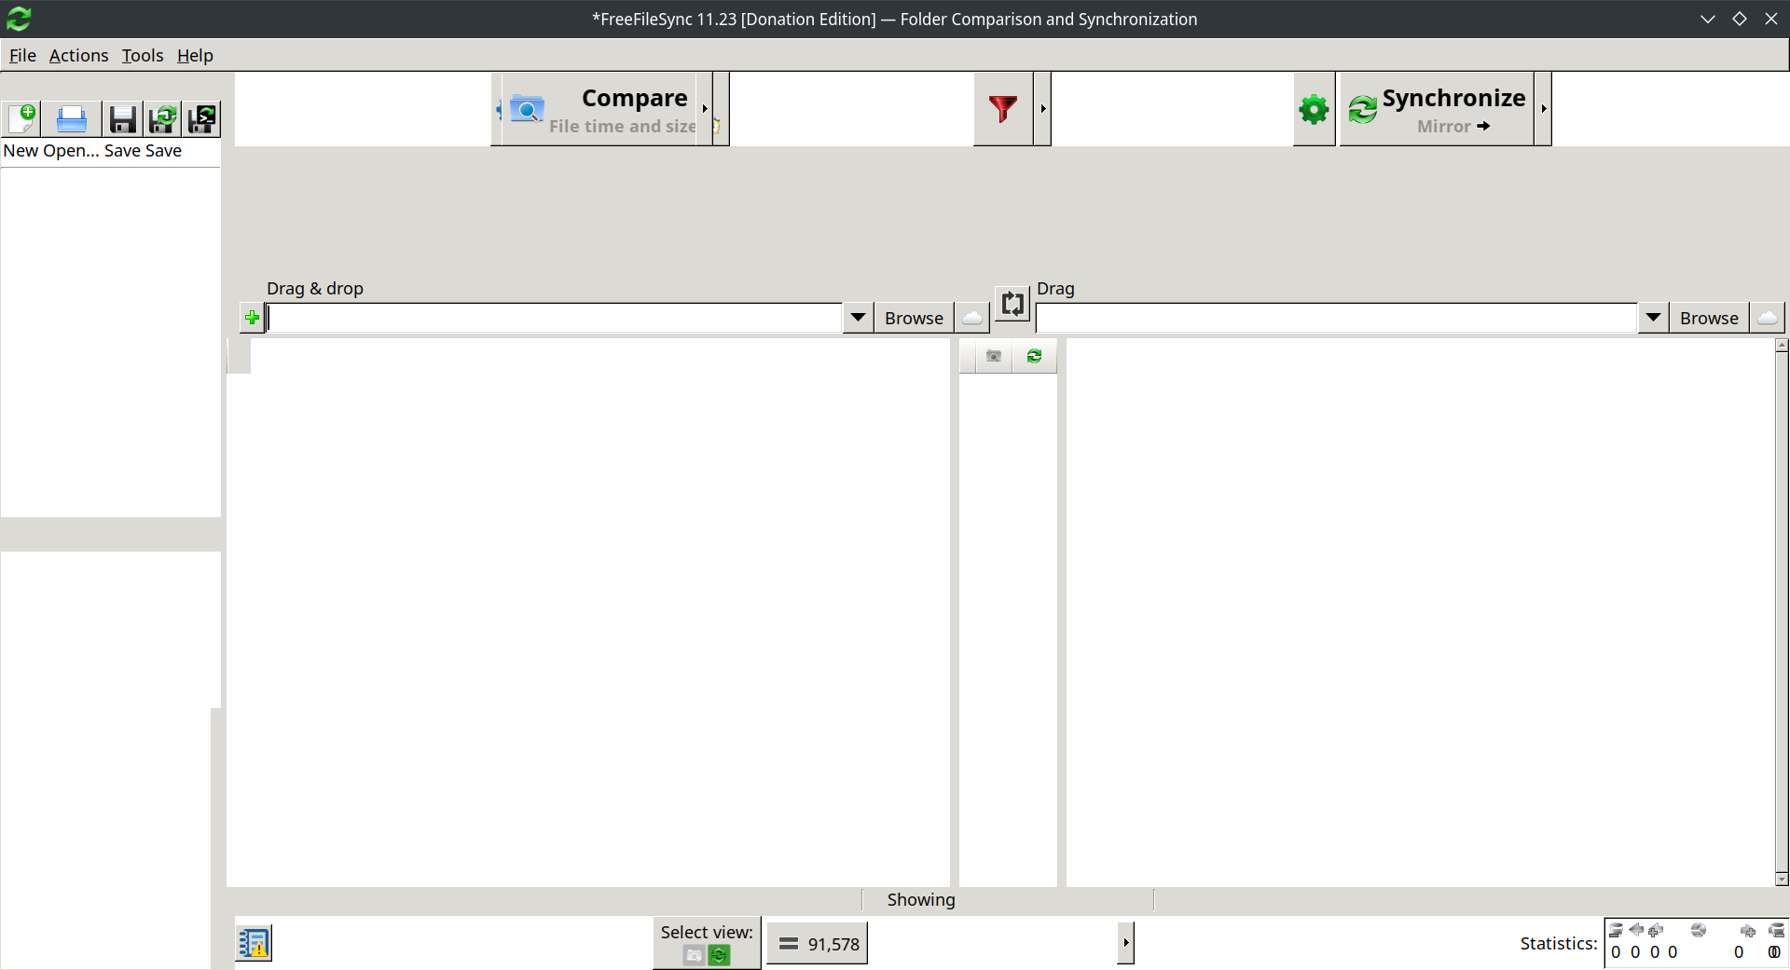This screenshot has height=970, width=1790.
Task: Focus the right folder path input field
Action: [1336, 318]
